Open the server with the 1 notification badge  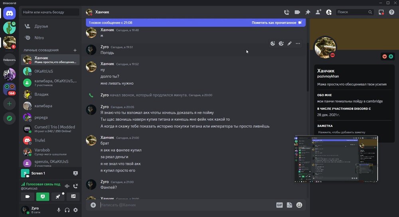pyautogui.click(x=10, y=42)
